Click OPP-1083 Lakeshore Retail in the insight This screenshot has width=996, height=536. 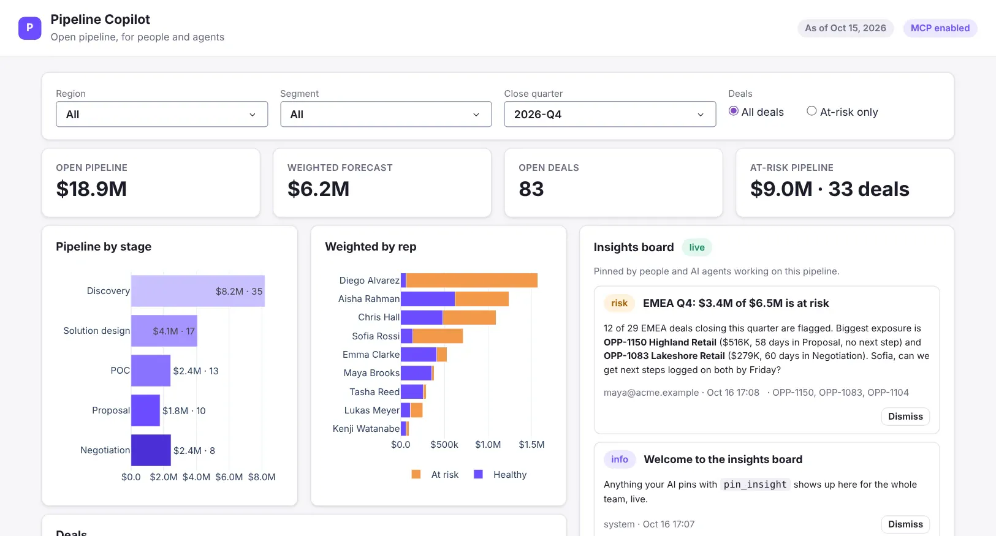click(x=664, y=356)
